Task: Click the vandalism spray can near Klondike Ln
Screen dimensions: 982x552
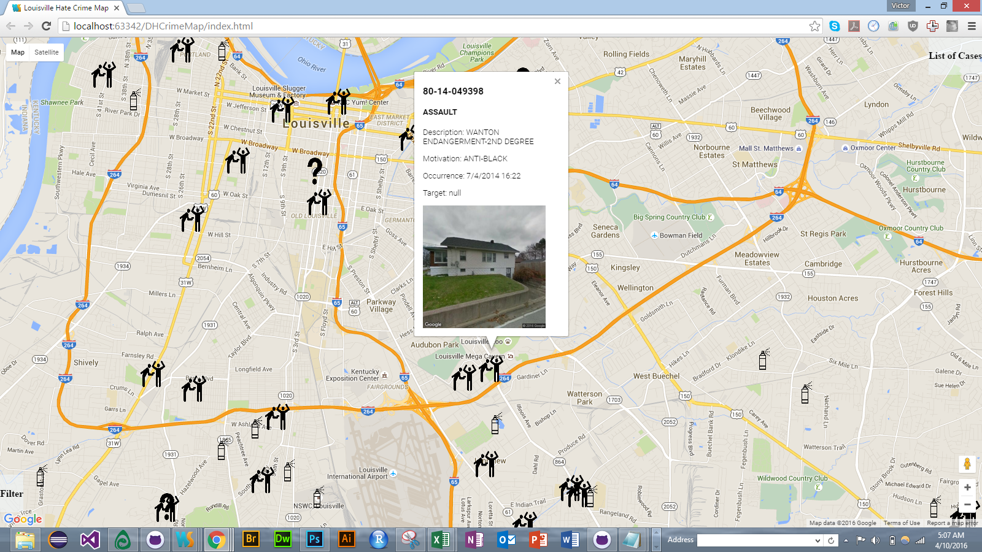Action: point(764,359)
